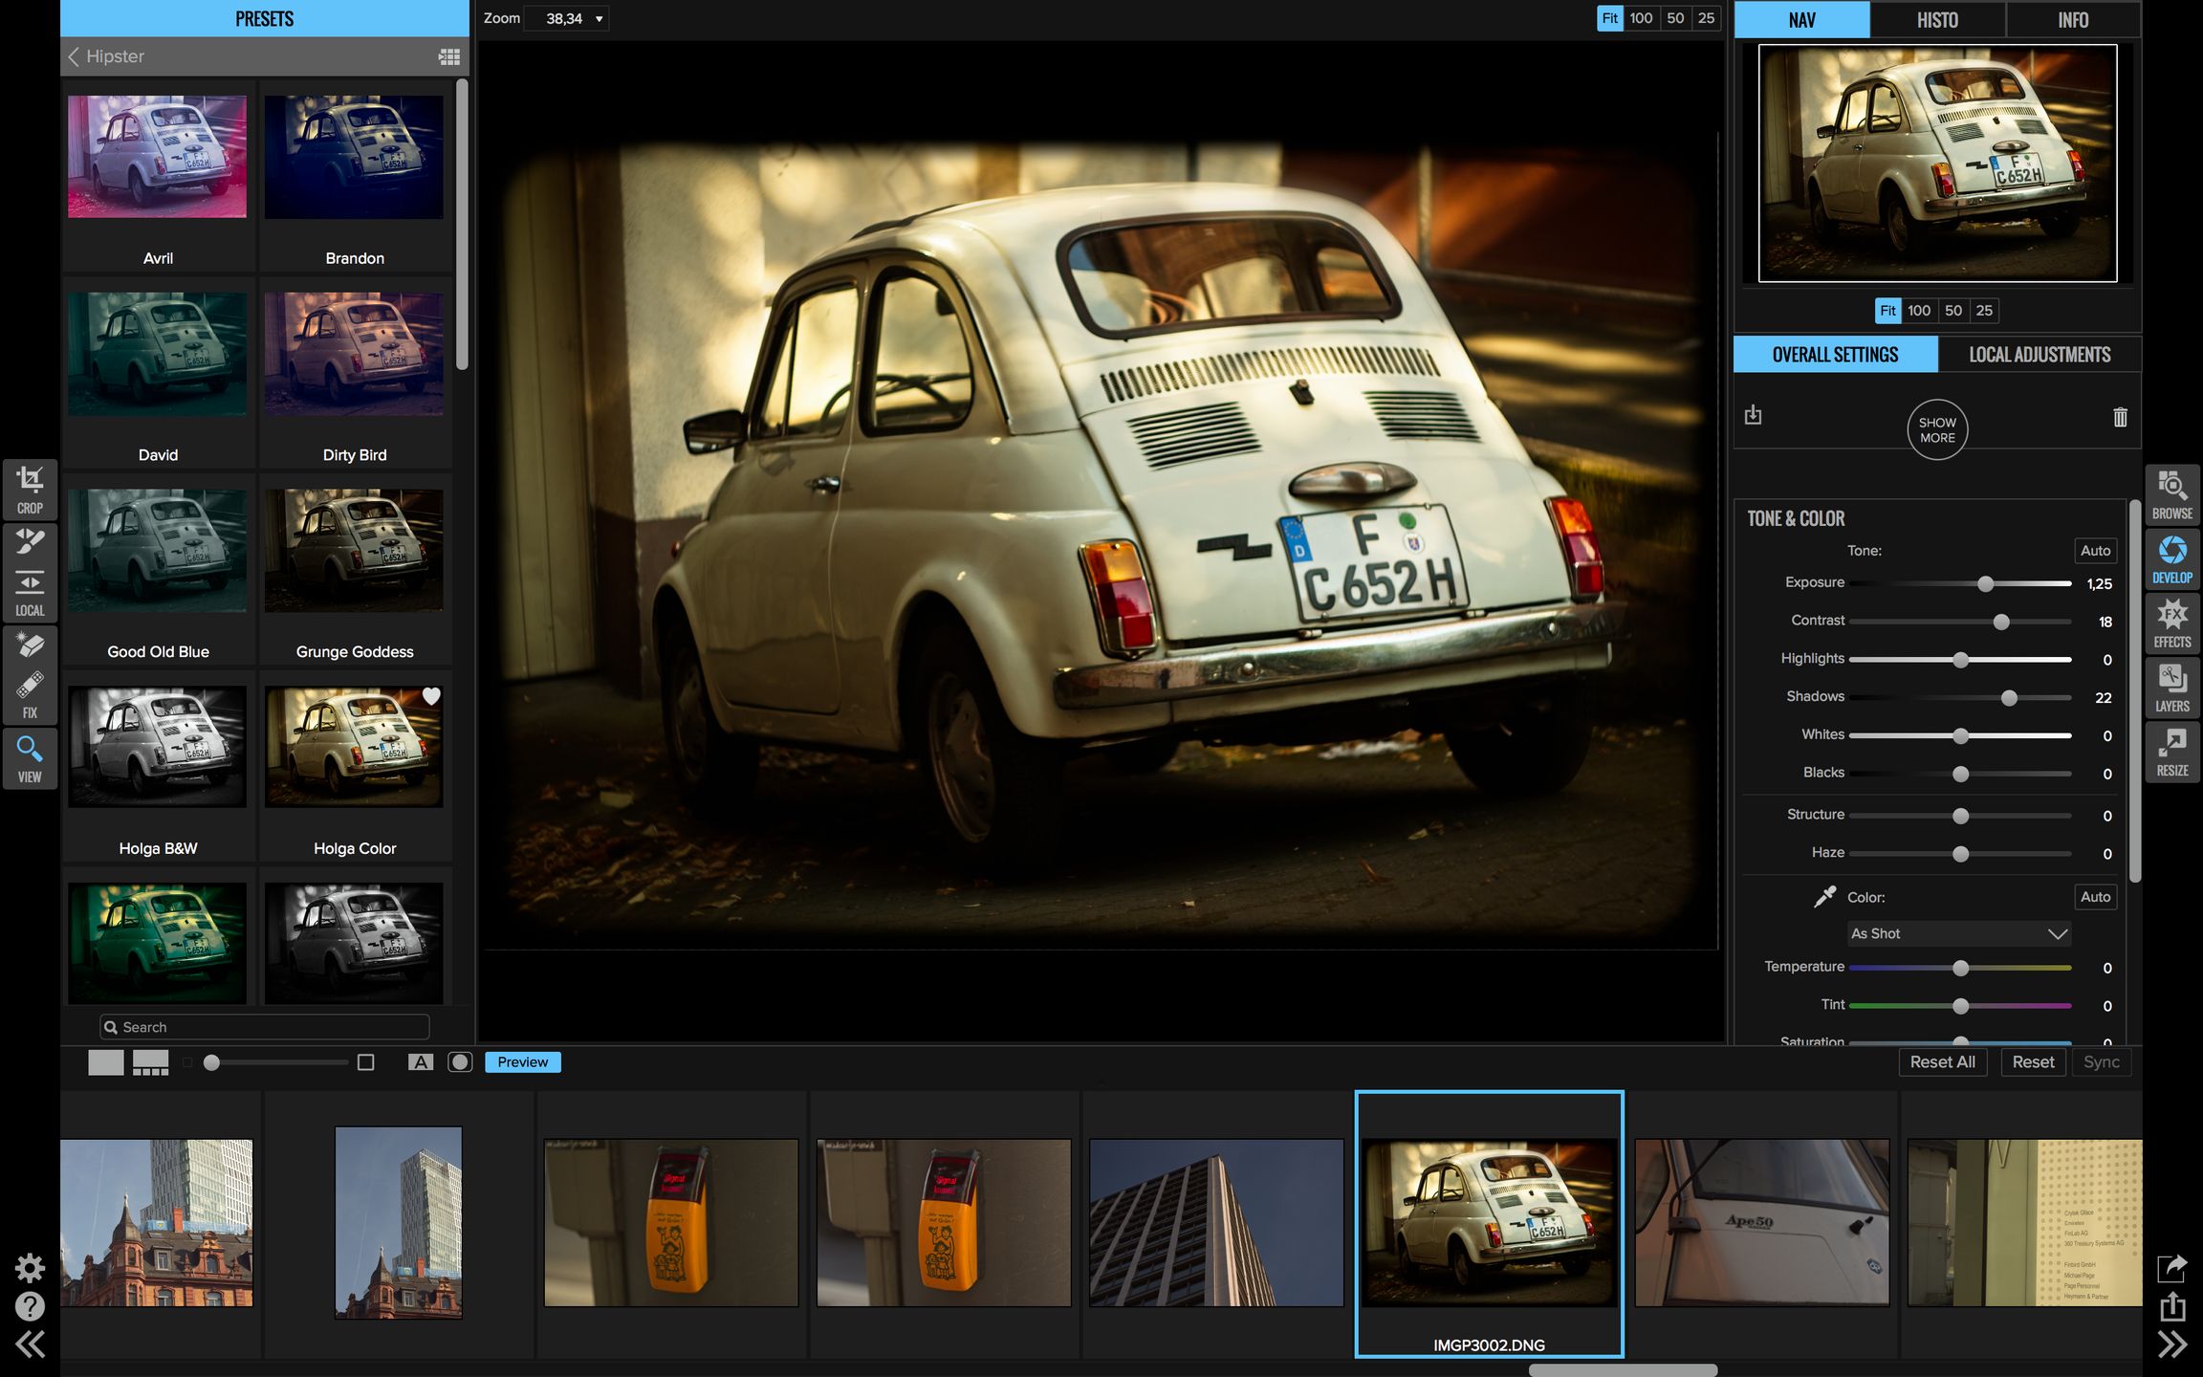The height and width of the screenshot is (1377, 2203).
Task: Expand the As Shot white balance dropdown
Action: click(x=1958, y=934)
